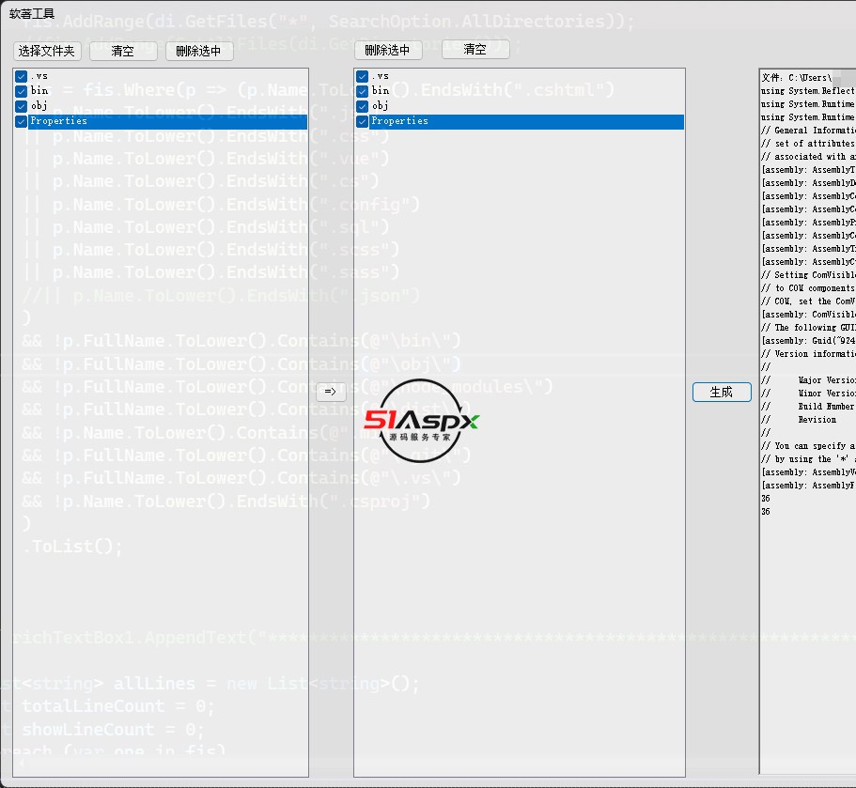Image resolution: width=856 pixels, height=788 pixels.
Task: Click 清空 above the middle list
Action: pyautogui.click(x=475, y=50)
